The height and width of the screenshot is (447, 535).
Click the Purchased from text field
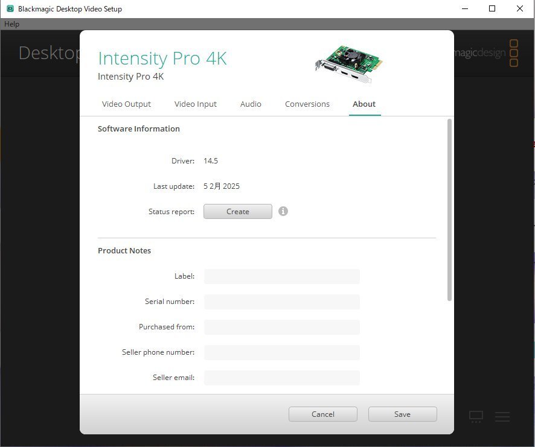point(282,327)
